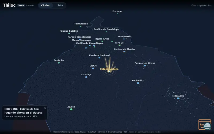Click the Bellas Artes map label
This screenshot has height=134, width=214.
click(x=102, y=39)
